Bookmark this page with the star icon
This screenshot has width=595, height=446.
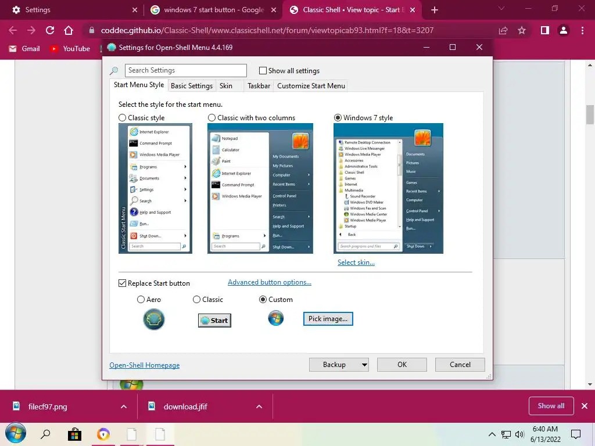522,30
